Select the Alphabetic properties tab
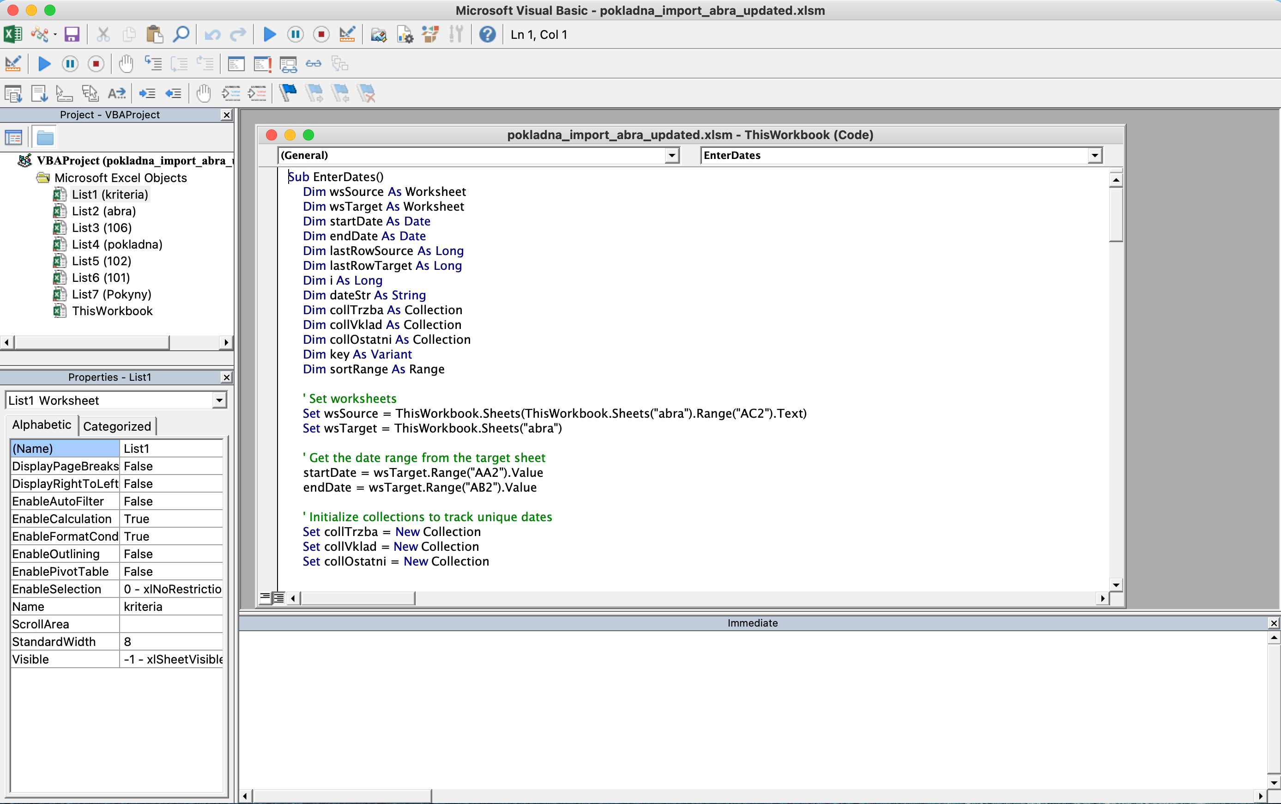Screen dimensions: 1281x804 pos(42,425)
